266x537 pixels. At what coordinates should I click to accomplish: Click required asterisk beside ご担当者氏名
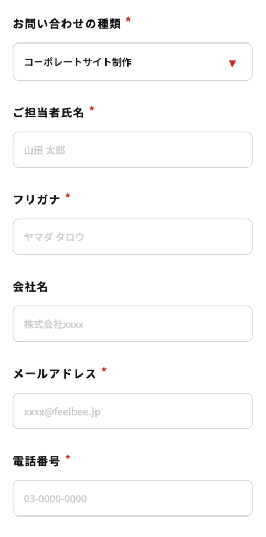pyautogui.click(x=91, y=109)
